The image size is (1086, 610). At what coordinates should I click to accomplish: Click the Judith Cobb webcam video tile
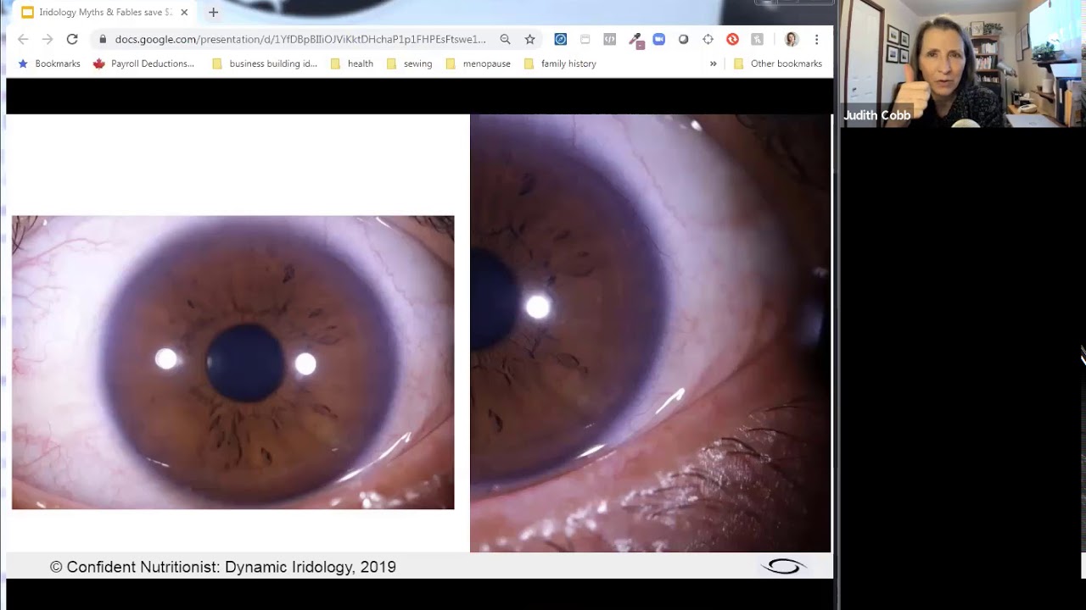[963, 64]
